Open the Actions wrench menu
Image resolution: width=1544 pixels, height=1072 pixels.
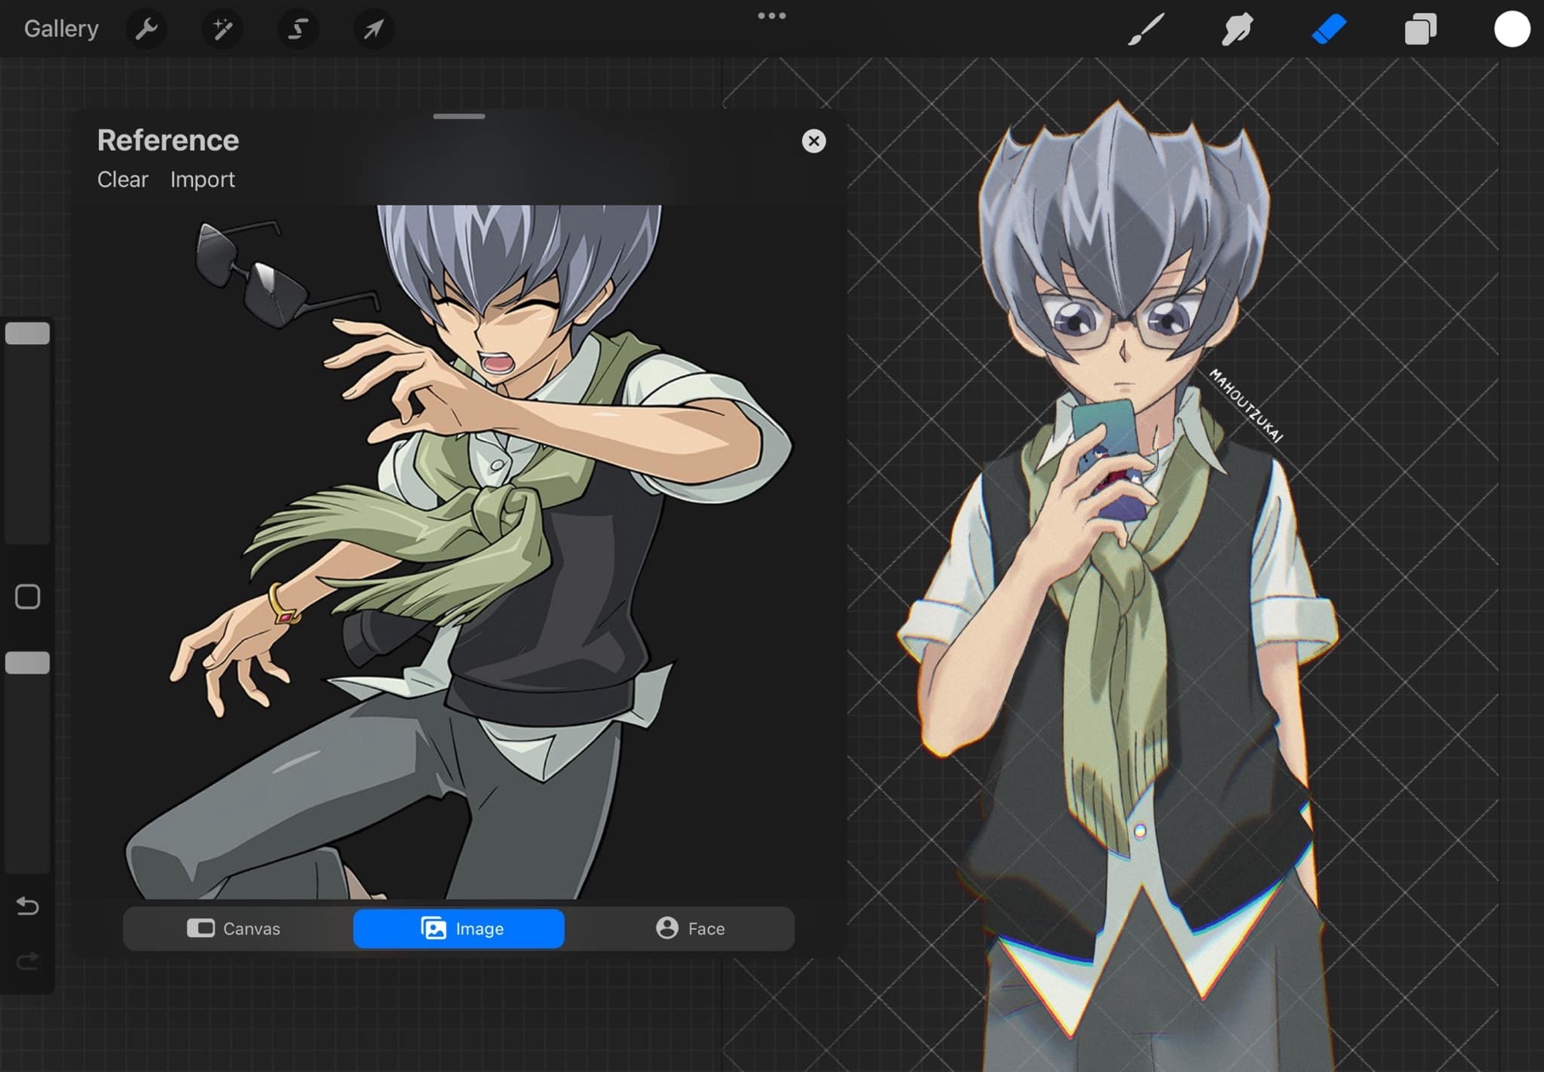point(147,29)
